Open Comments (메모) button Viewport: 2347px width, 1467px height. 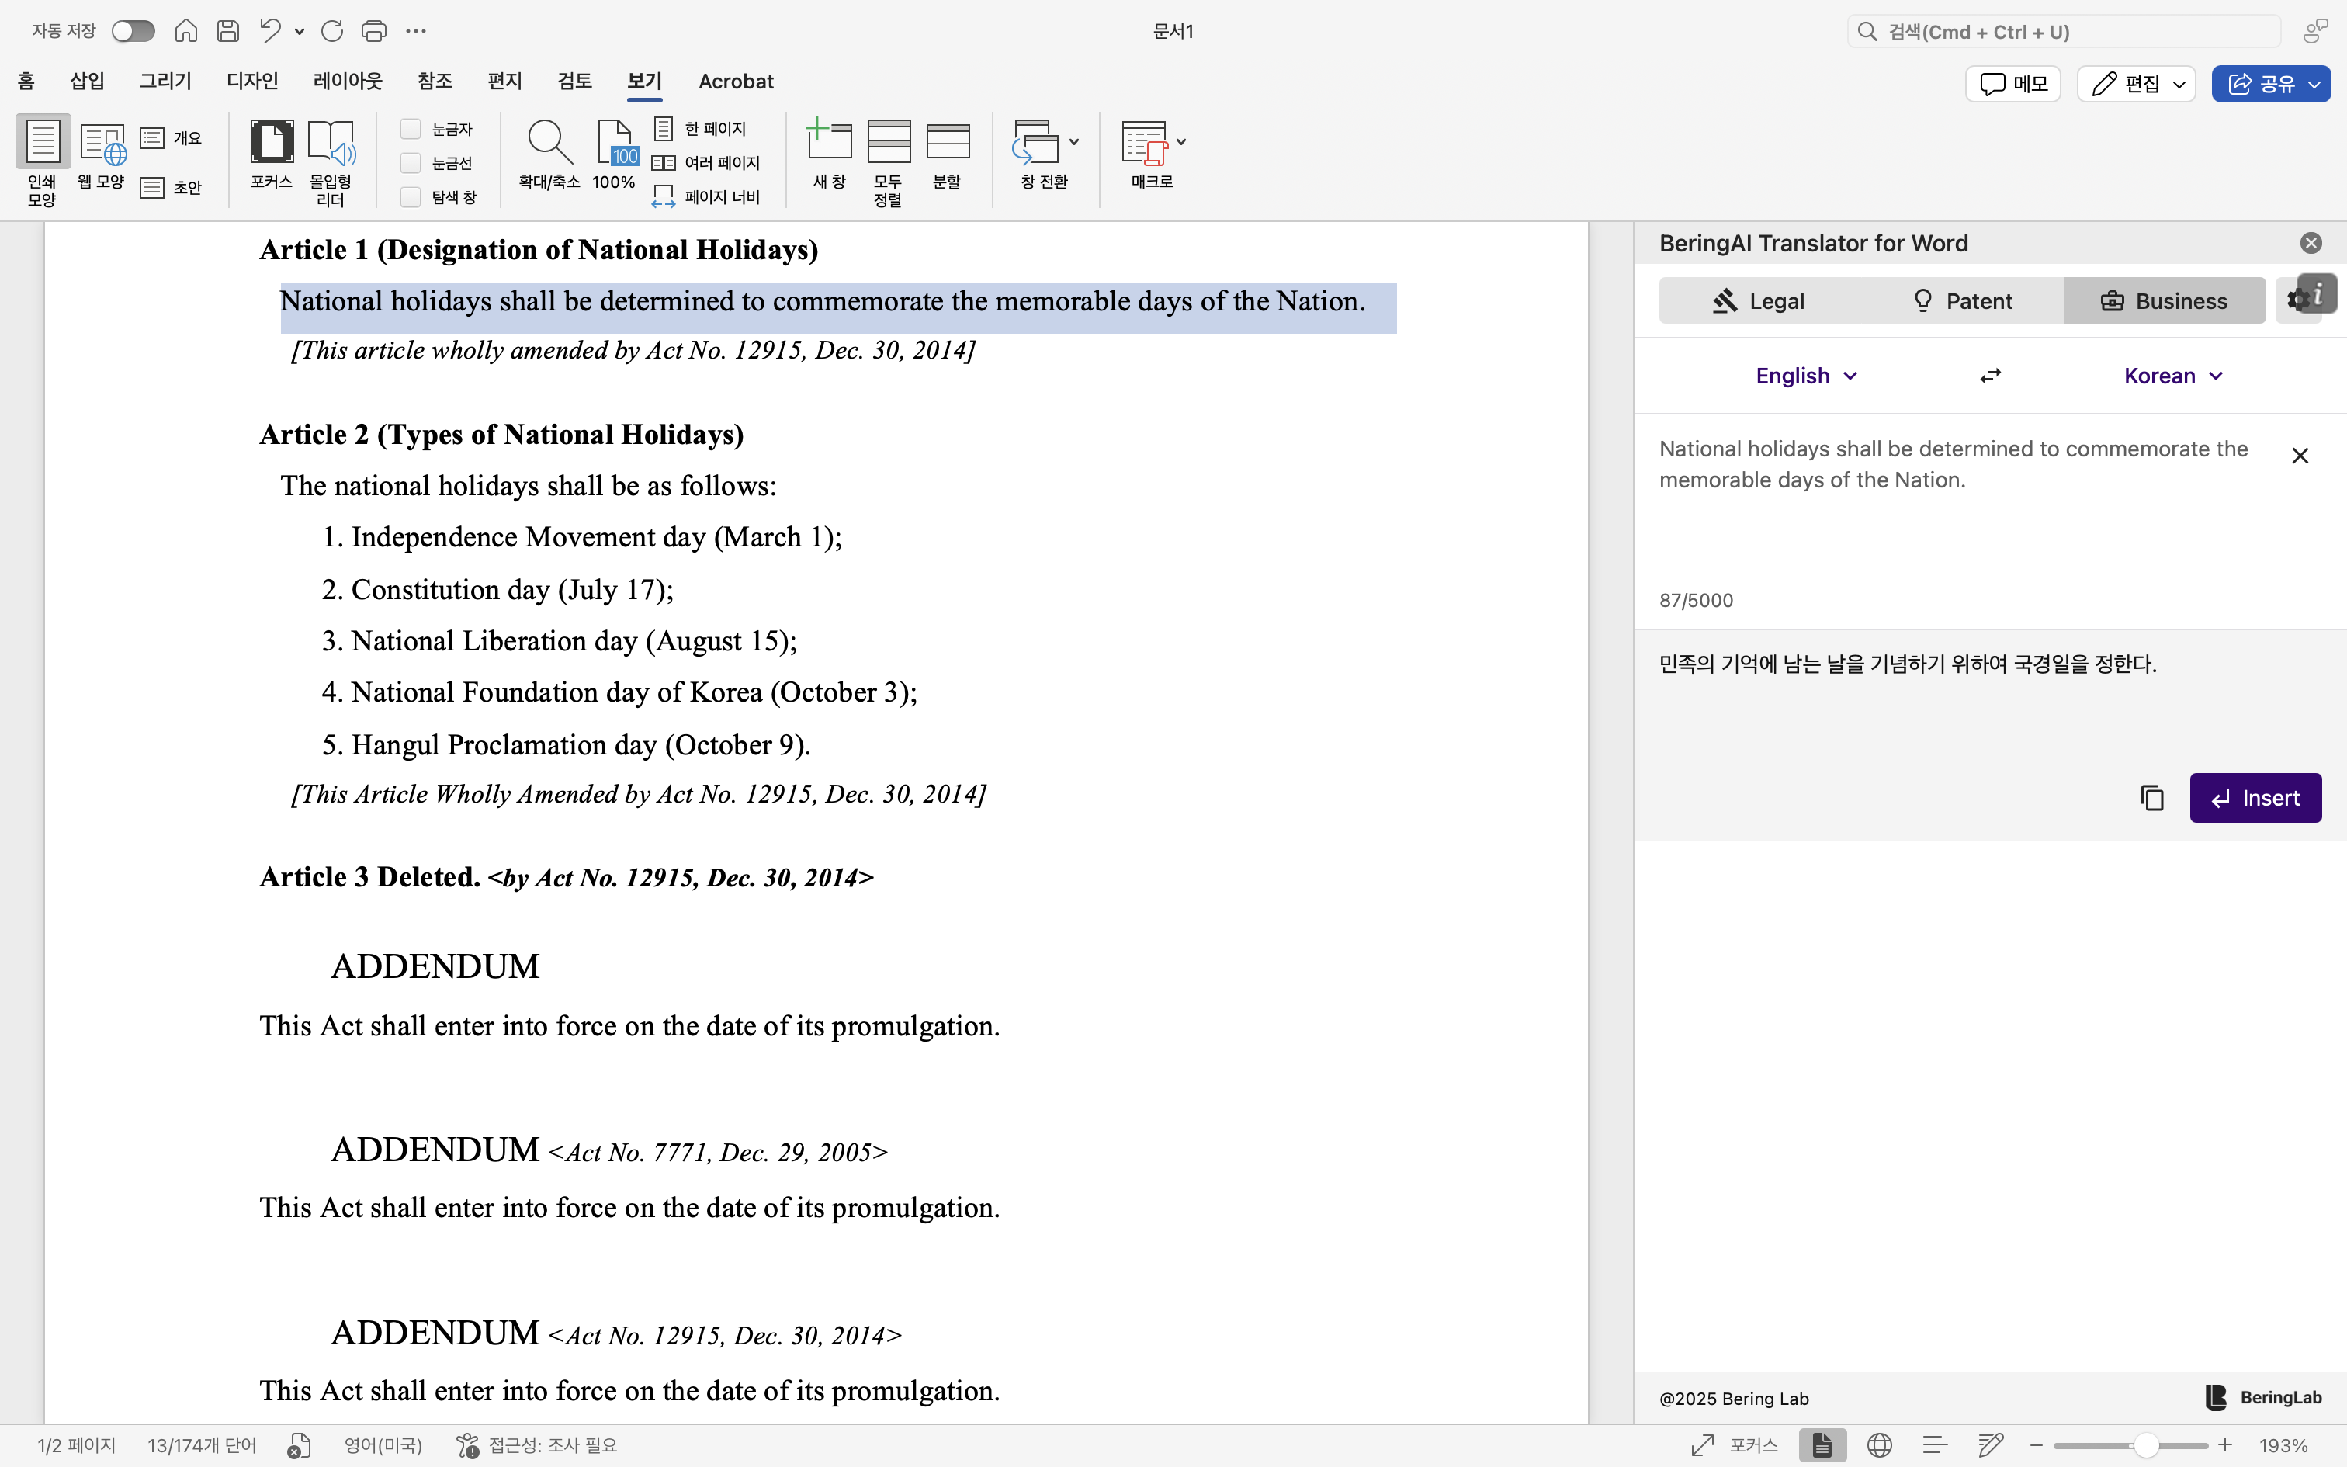(x=2013, y=85)
